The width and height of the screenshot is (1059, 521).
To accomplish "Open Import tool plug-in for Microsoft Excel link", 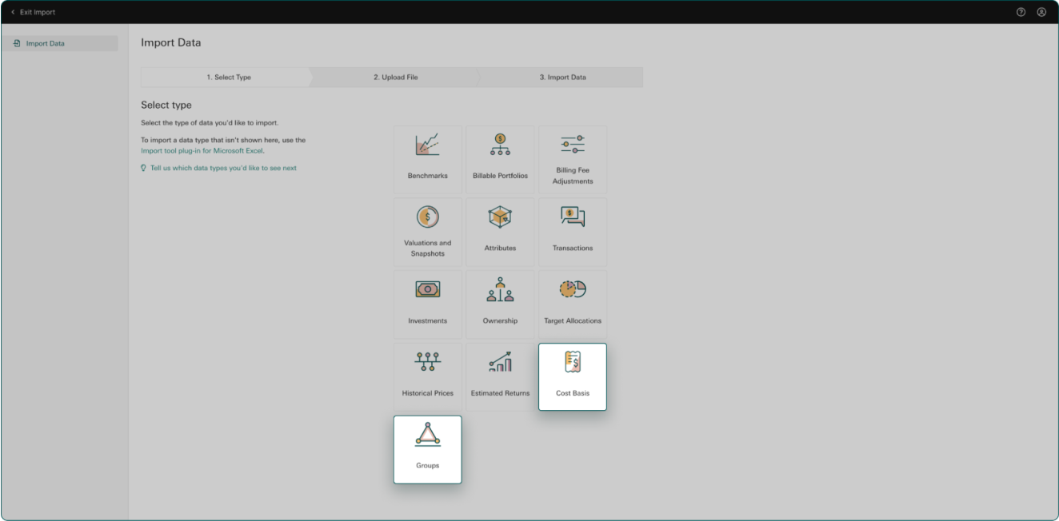I will tap(202, 150).
